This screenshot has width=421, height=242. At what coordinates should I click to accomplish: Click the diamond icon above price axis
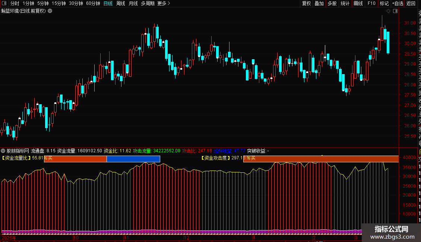[388, 11]
